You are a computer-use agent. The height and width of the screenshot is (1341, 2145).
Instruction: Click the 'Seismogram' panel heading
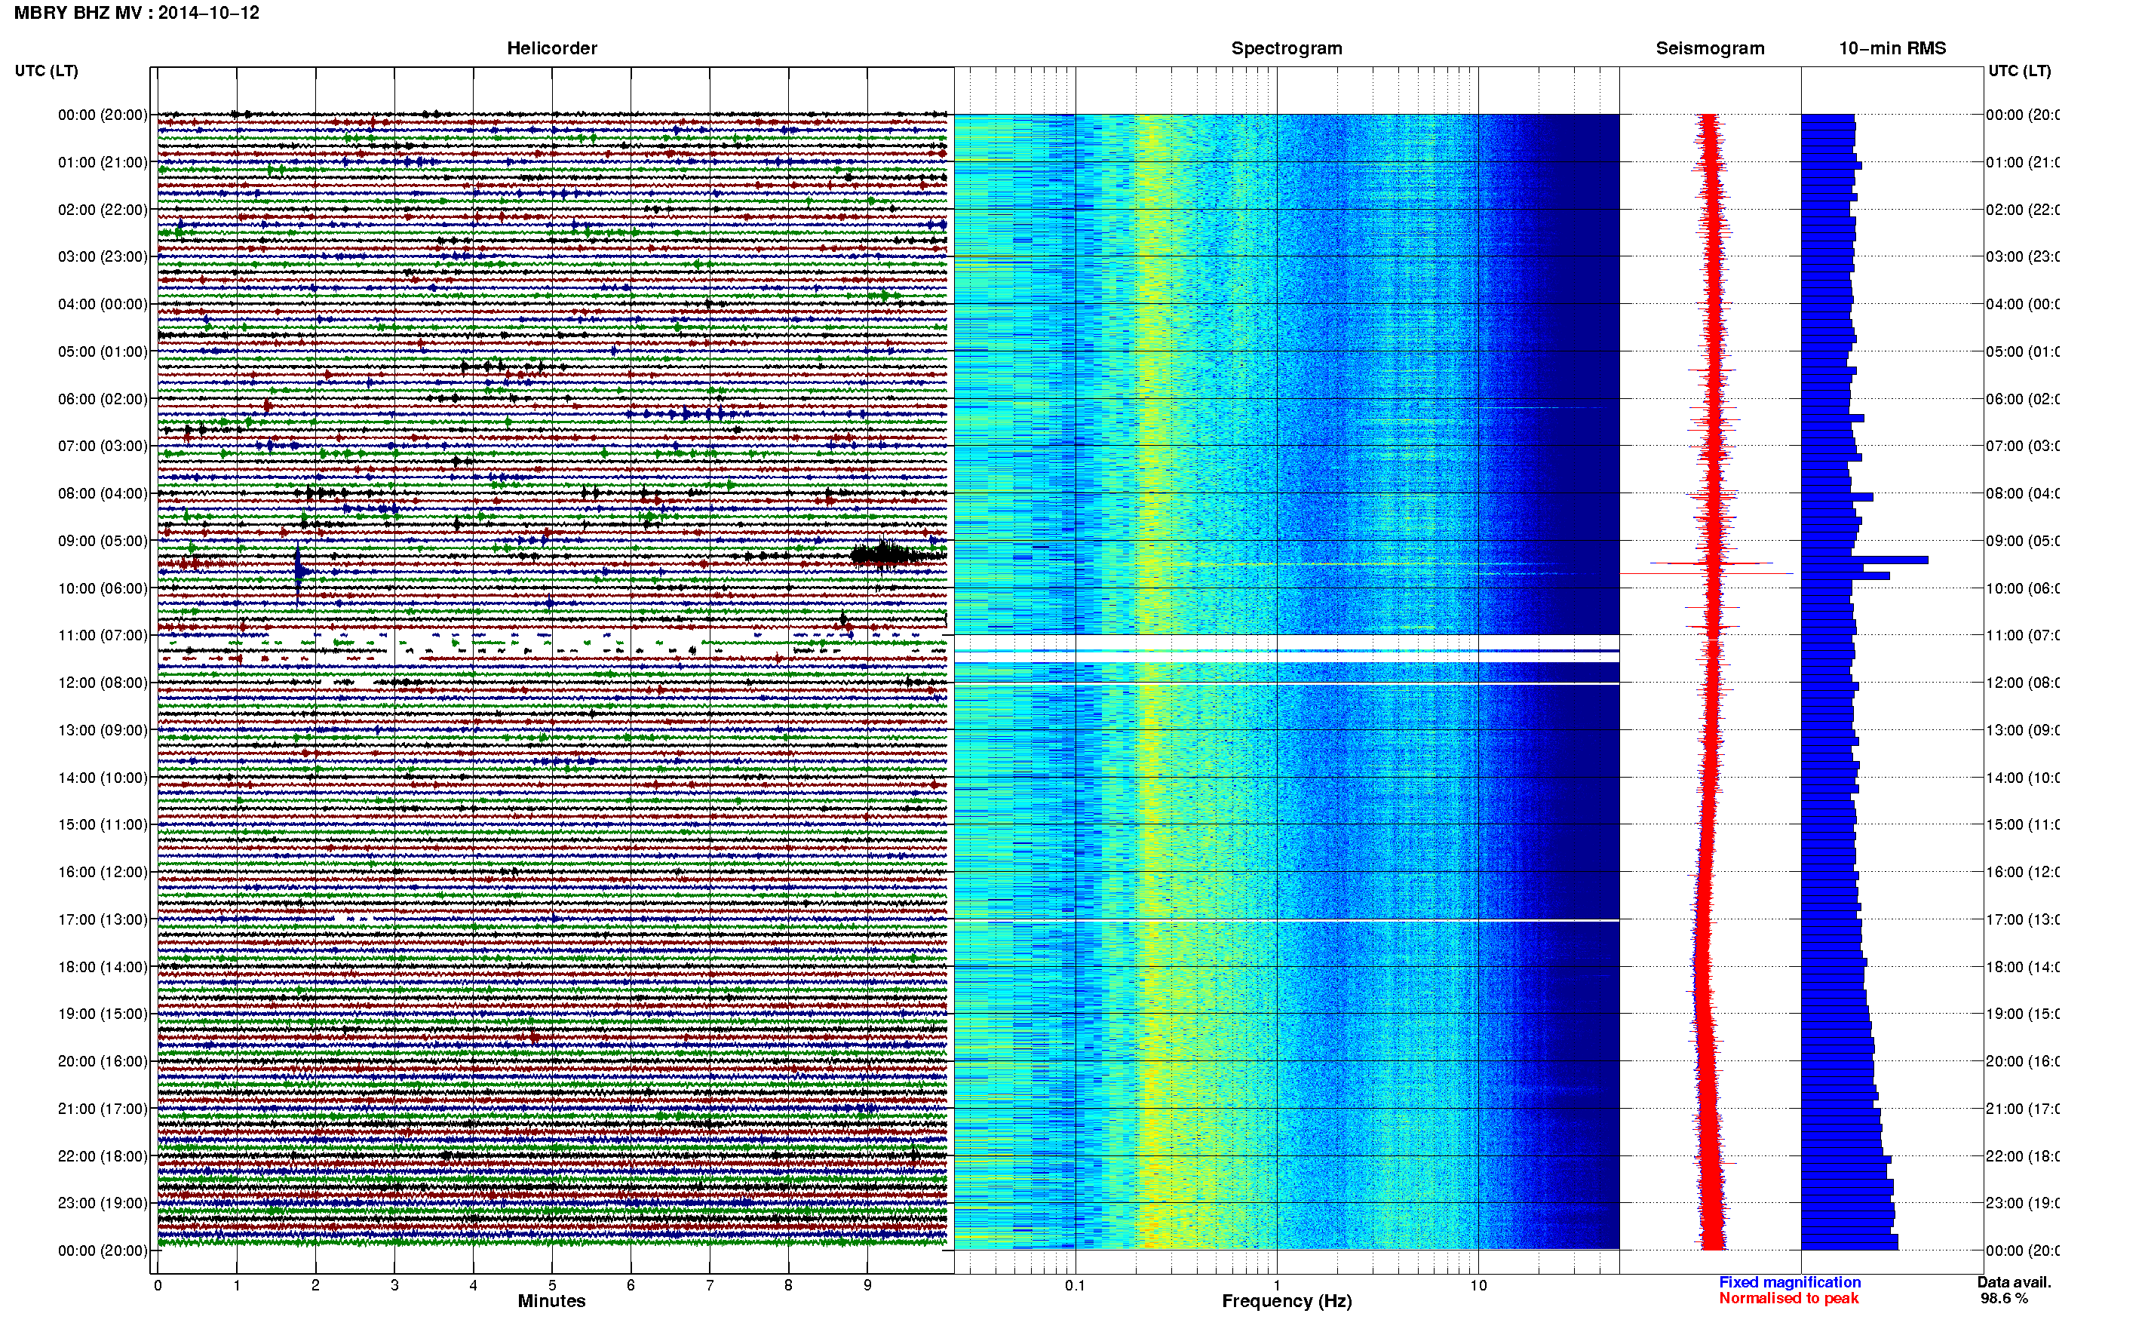pyautogui.click(x=1710, y=49)
